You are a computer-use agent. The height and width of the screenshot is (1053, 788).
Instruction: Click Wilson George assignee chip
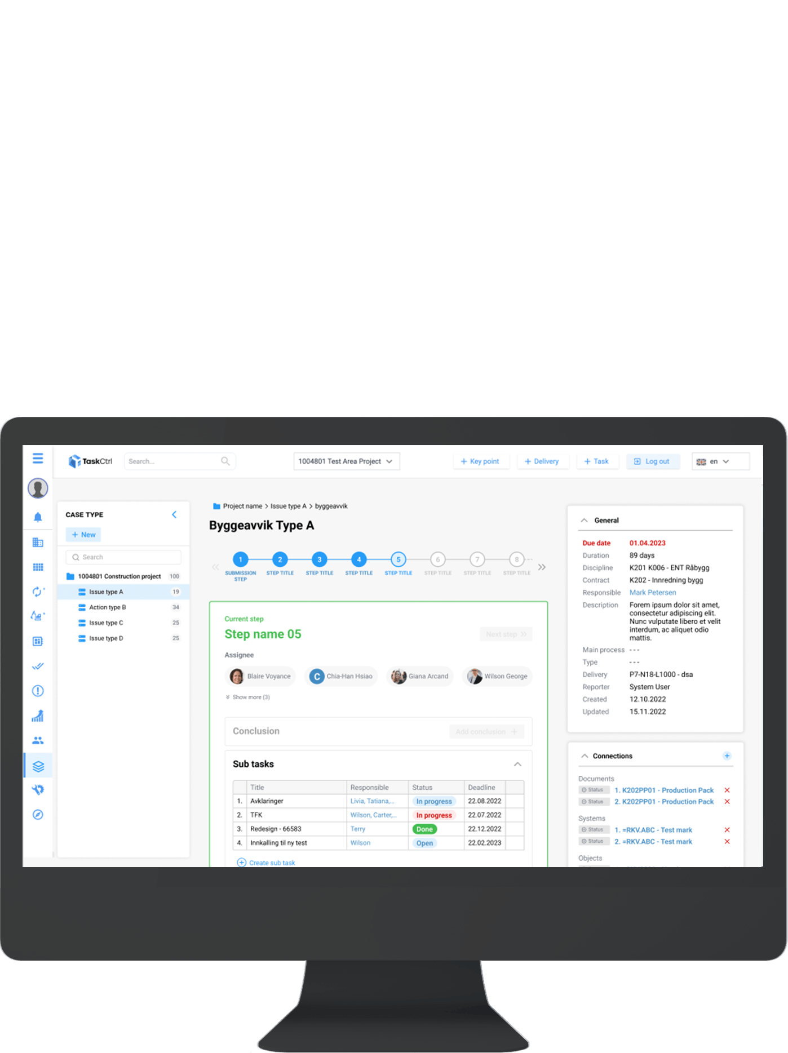[x=498, y=676]
